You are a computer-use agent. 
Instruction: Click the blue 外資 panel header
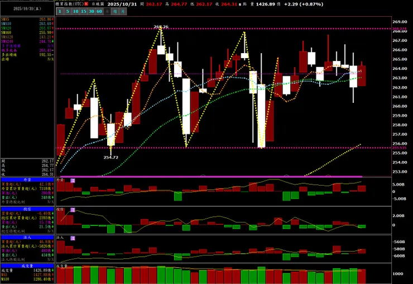pyautogui.click(x=27, y=180)
